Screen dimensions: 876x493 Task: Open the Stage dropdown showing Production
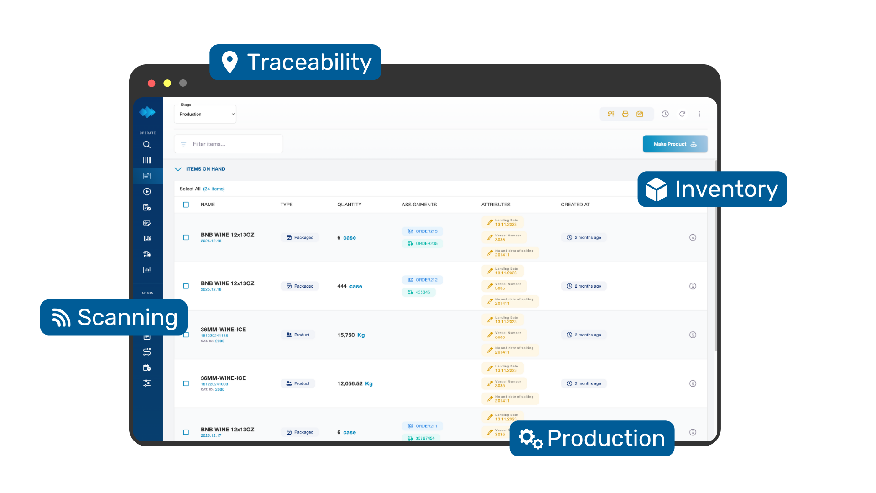click(205, 114)
